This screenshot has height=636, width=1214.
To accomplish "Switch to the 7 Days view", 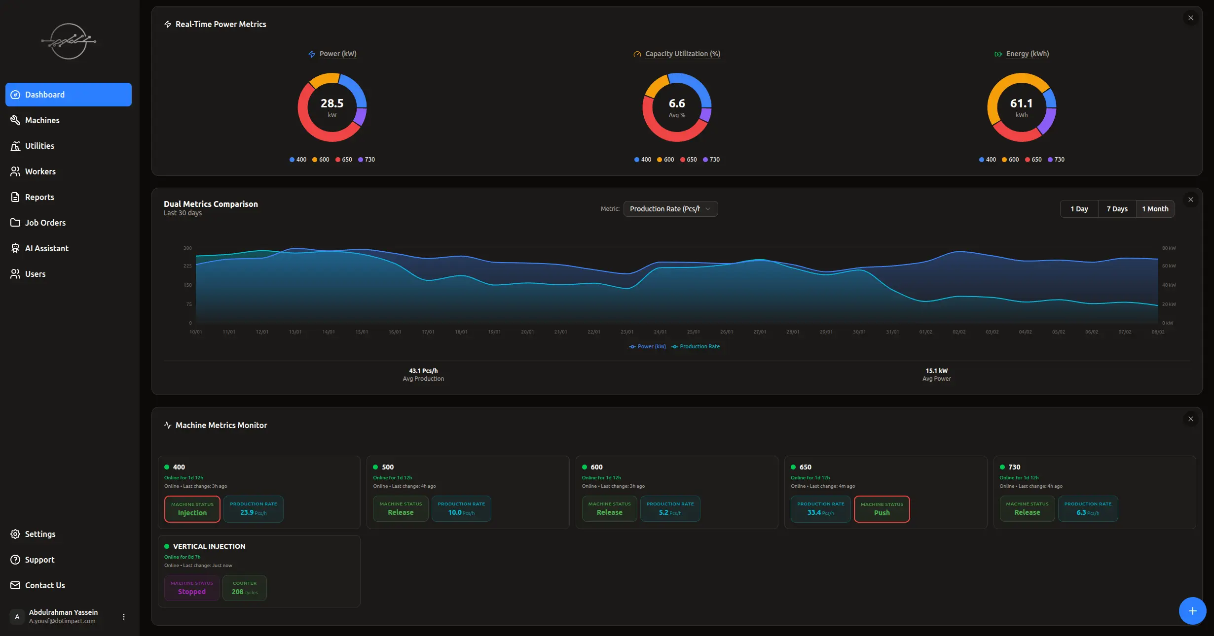I will tap(1117, 208).
